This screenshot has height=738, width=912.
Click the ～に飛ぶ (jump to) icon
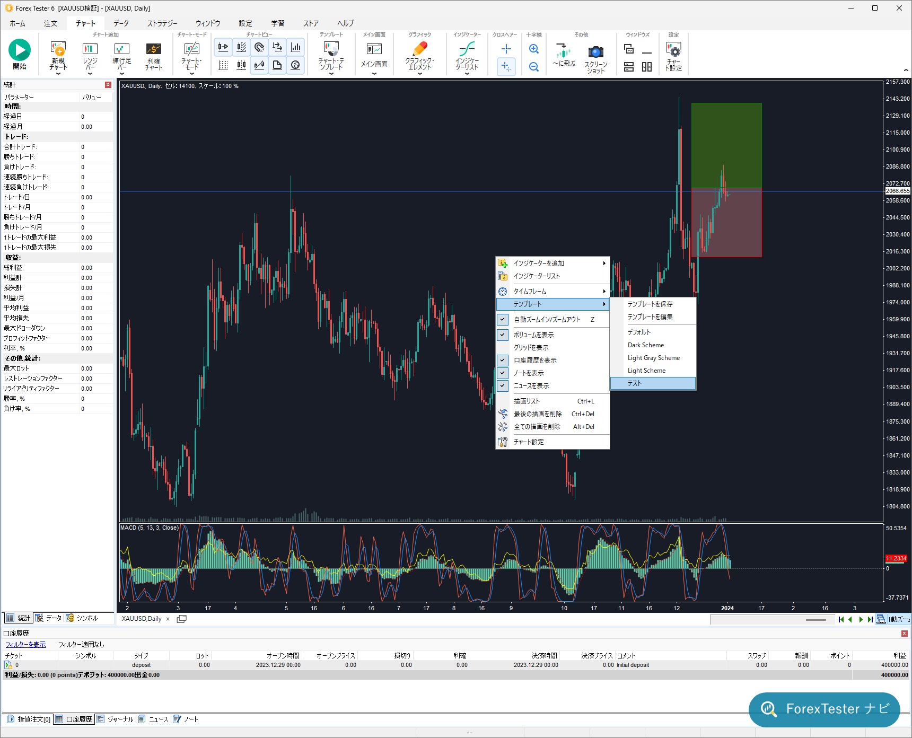click(x=564, y=54)
